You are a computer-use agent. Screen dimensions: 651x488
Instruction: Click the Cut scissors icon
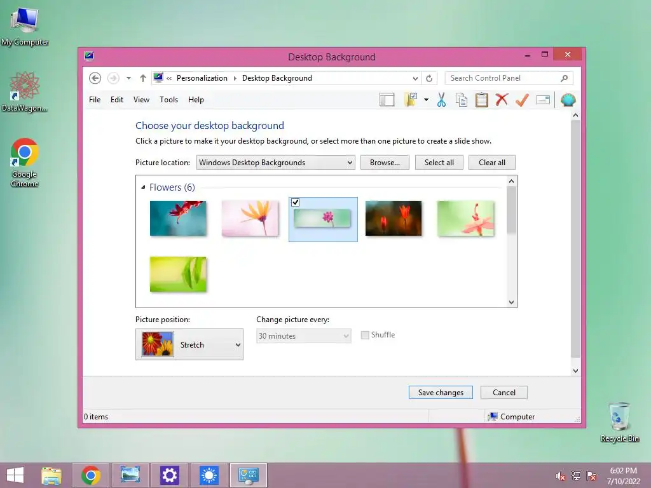[x=441, y=100]
